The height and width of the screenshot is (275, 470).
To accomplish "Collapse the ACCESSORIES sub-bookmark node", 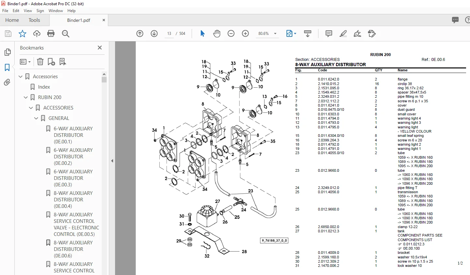I will coord(31,108).
